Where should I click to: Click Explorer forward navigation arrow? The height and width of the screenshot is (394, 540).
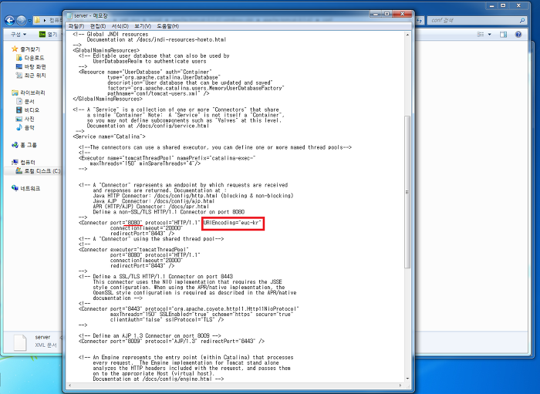point(21,20)
